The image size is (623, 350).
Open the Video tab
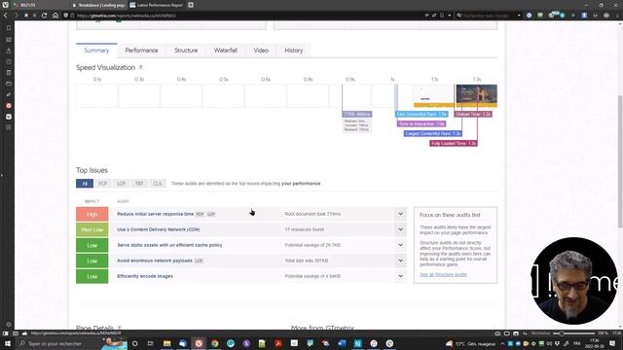click(261, 51)
